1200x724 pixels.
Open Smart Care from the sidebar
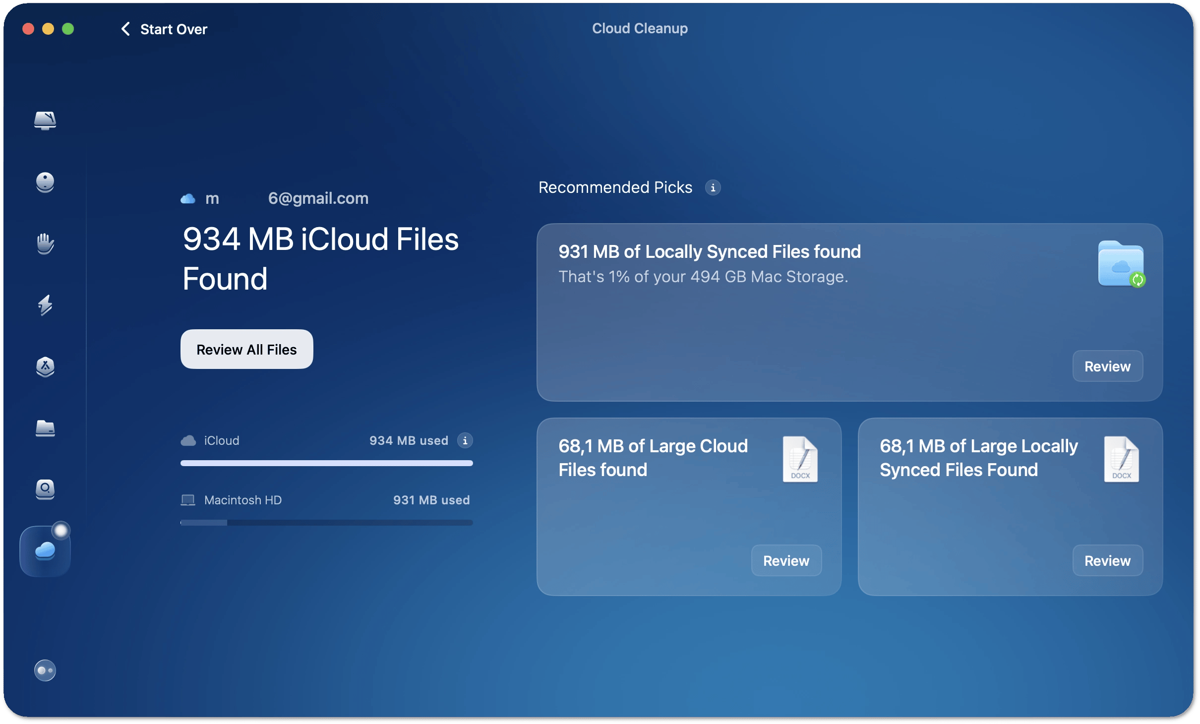click(x=45, y=121)
